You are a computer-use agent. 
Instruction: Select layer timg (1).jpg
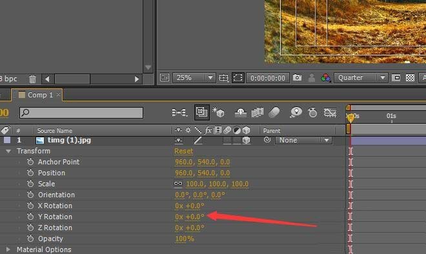69,141
